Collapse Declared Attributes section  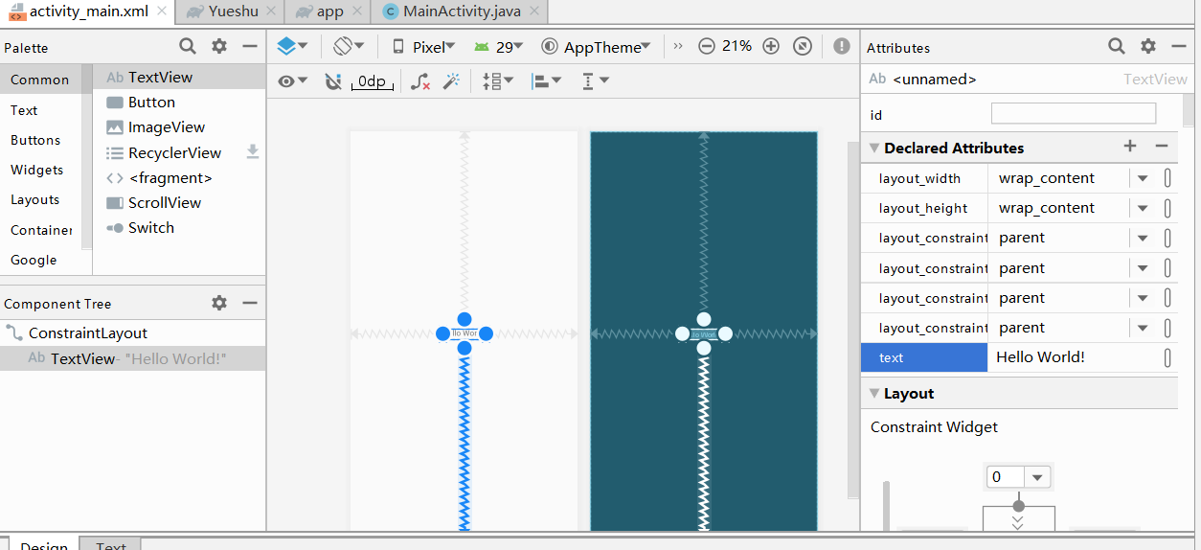[x=873, y=148]
